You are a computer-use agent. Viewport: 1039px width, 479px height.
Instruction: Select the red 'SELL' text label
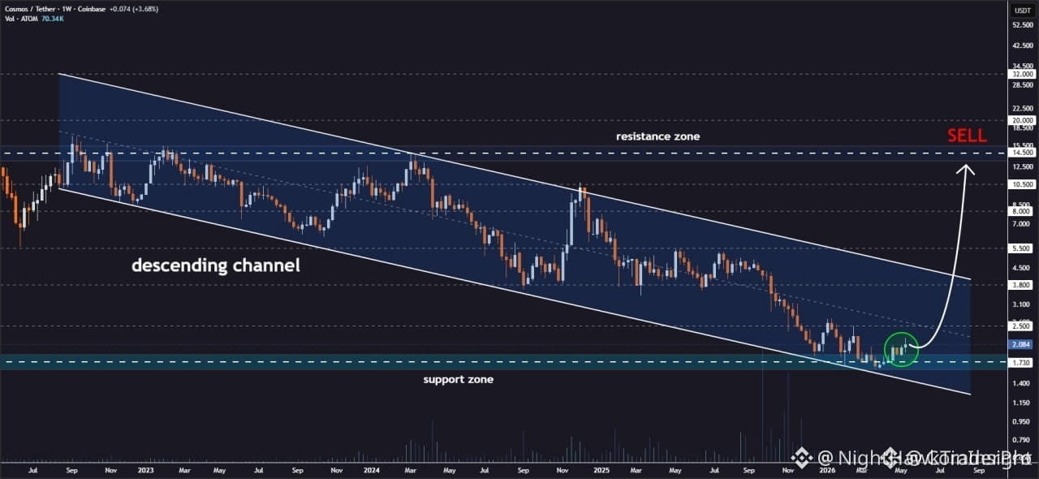[x=967, y=135]
